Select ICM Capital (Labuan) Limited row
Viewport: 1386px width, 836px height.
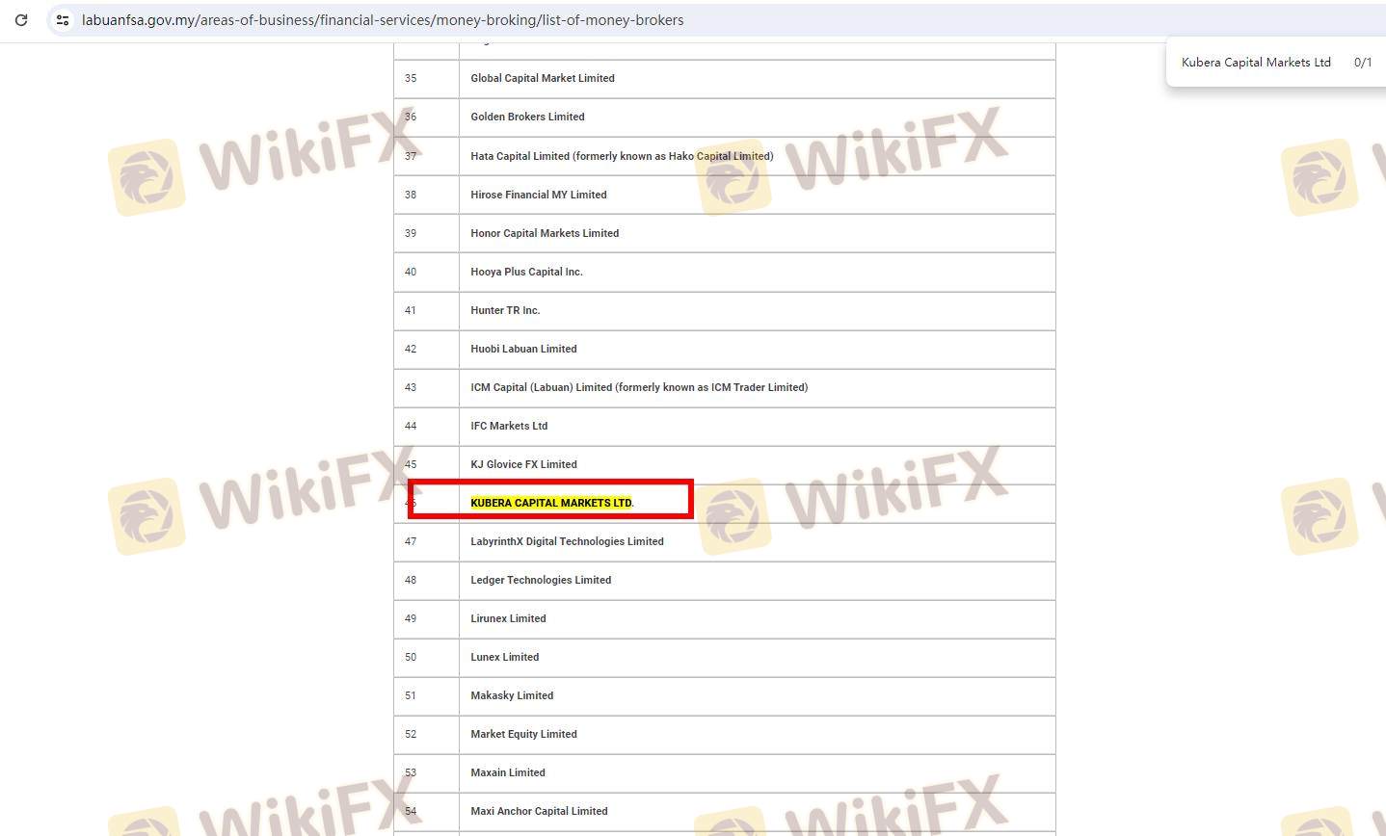638,387
